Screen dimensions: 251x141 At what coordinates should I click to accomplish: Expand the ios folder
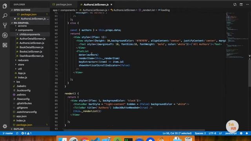click(18, 82)
